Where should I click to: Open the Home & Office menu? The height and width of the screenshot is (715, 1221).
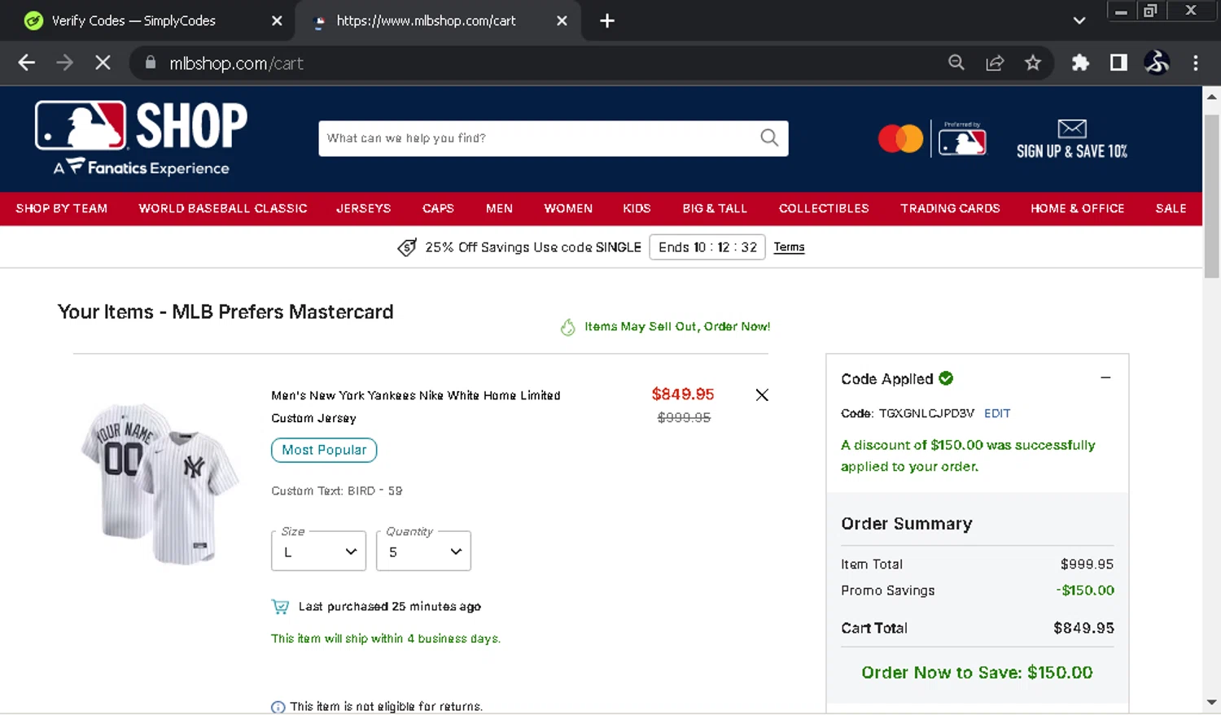(x=1077, y=208)
